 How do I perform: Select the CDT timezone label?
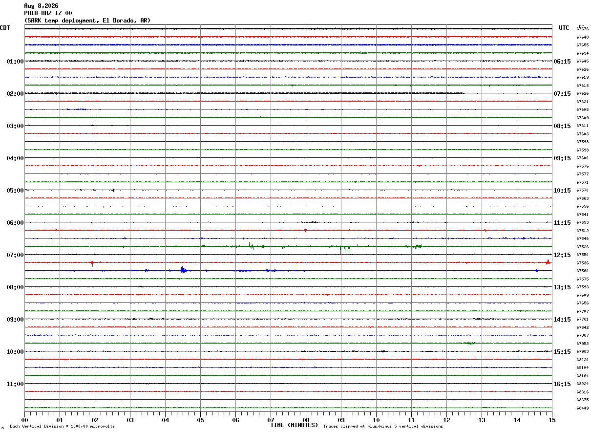(x=5, y=28)
